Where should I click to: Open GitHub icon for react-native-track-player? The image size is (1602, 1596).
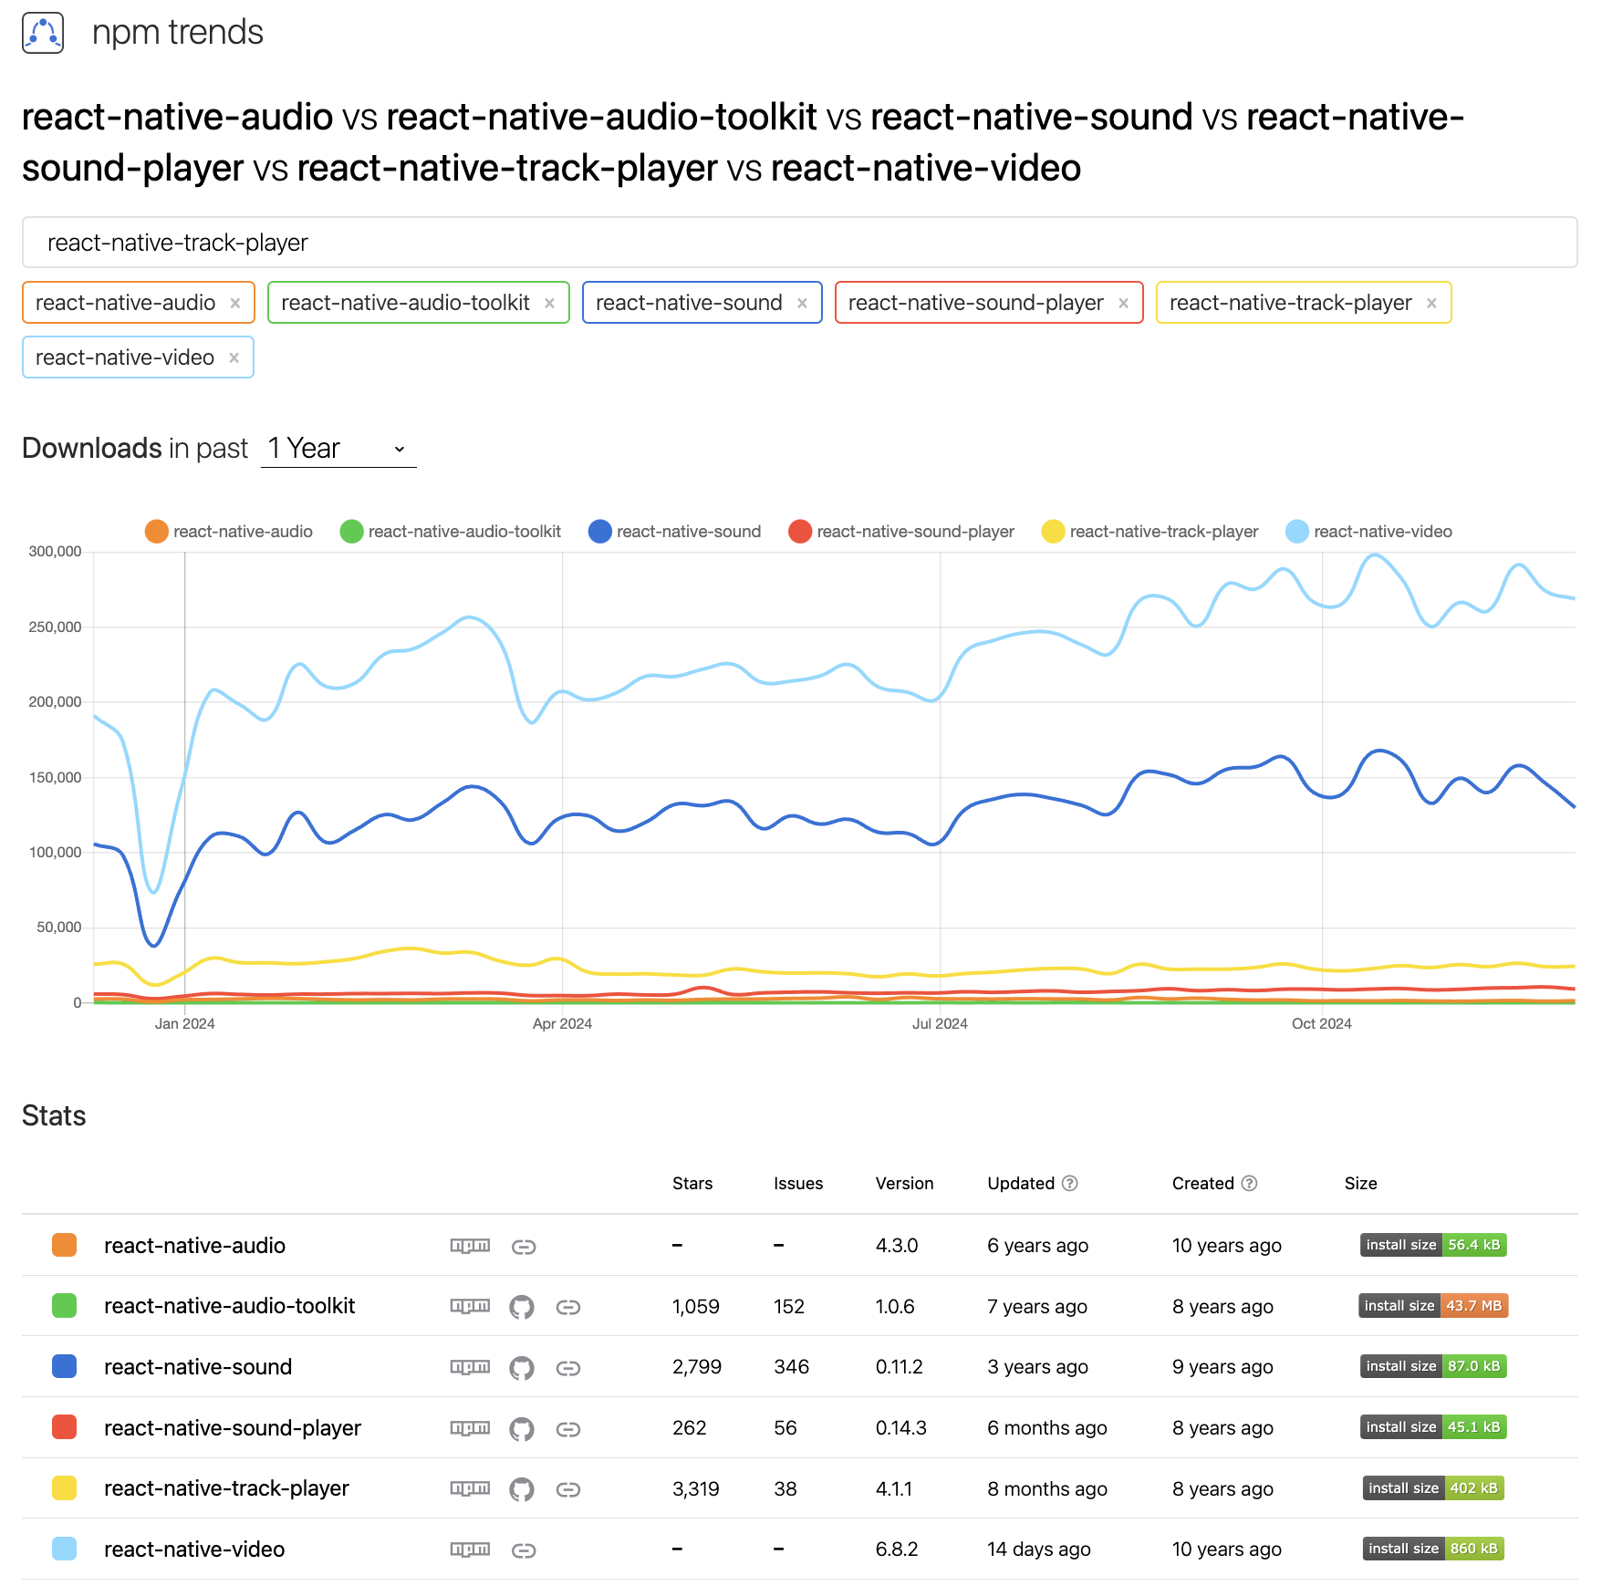coord(523,1488)
